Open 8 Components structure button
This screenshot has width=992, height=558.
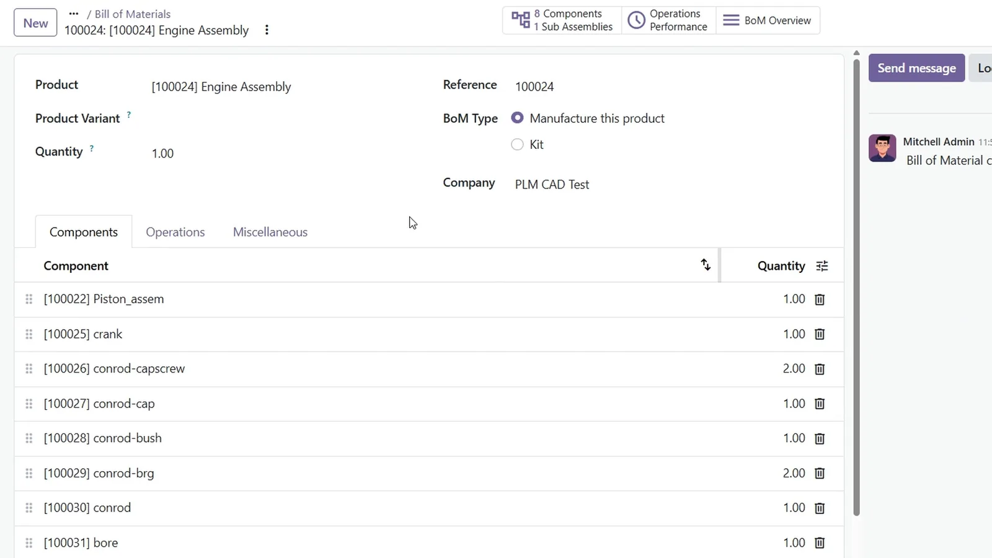562,20
